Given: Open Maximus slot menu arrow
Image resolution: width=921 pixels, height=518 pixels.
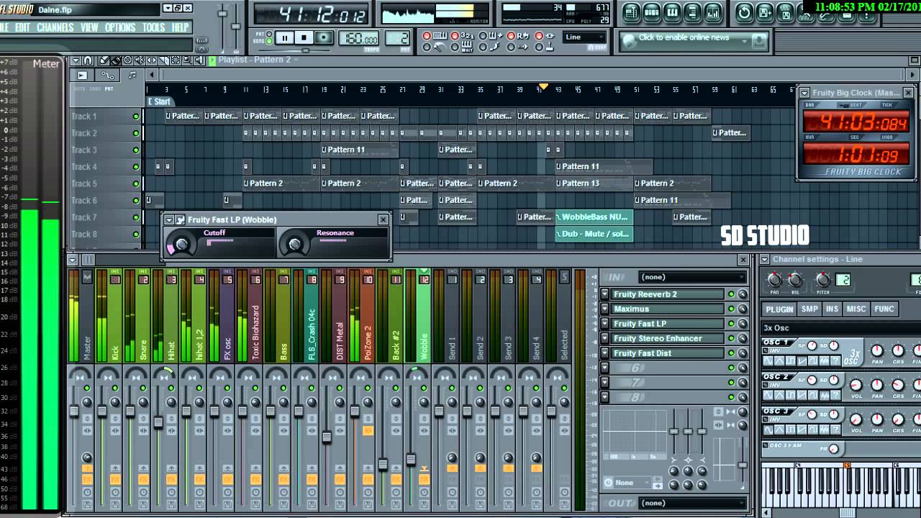Looking at the screenshot, I should pyautogui.click(x=604, y=309).
